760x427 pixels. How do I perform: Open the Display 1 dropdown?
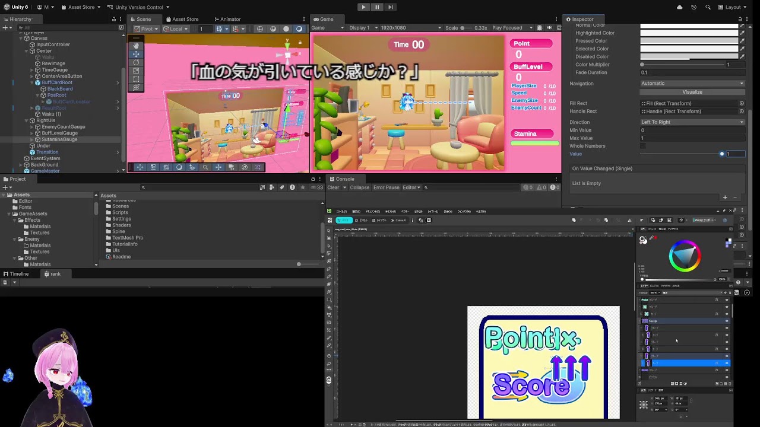[362, 28]
